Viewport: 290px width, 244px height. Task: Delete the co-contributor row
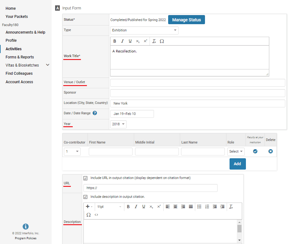(270, 151)
